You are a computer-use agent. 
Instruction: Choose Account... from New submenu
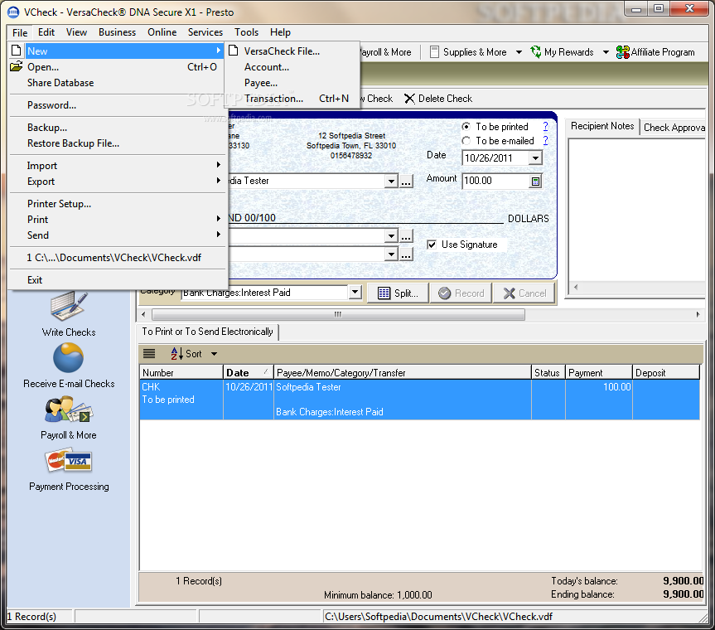tap(292, 67)
